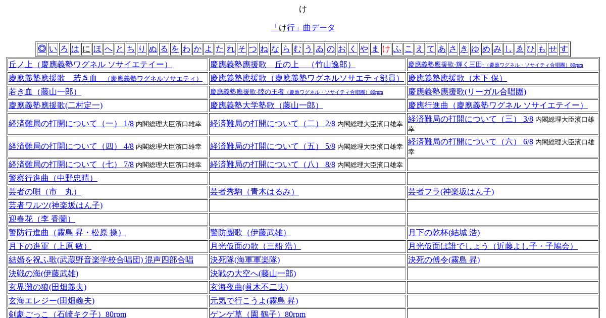This screenshot has width=606, height=318.
Task: Go to the く index page
Action: click(353, 49)
